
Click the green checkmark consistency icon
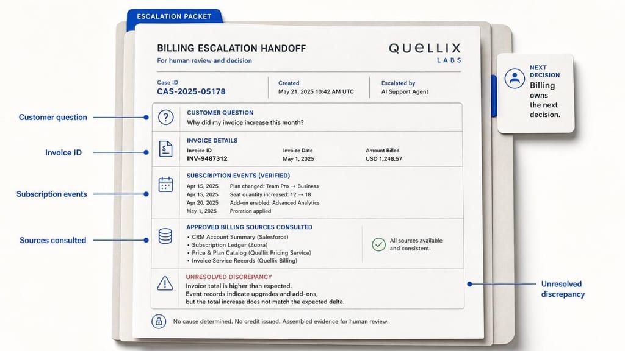378,244
